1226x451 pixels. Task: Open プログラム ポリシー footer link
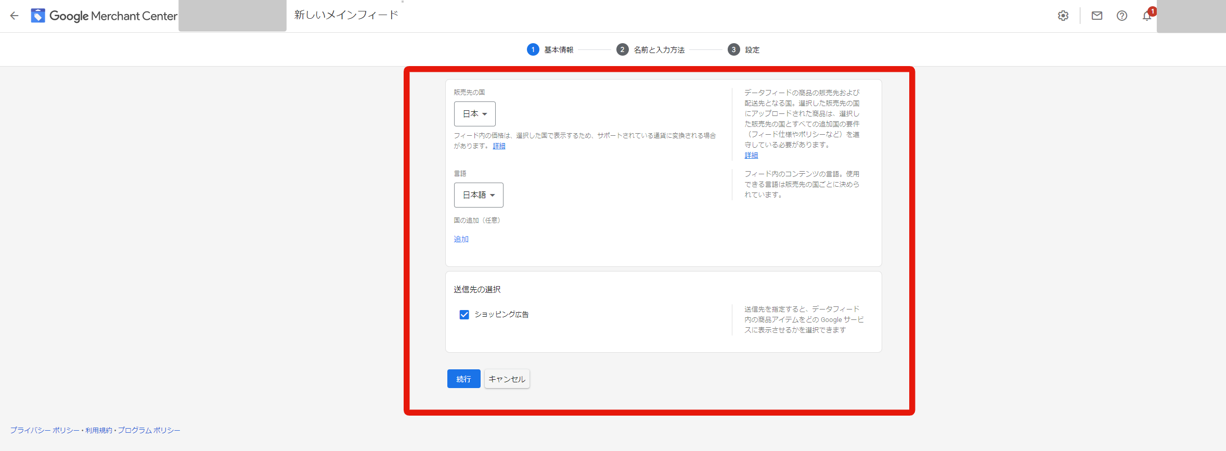(x=149, y=430)
